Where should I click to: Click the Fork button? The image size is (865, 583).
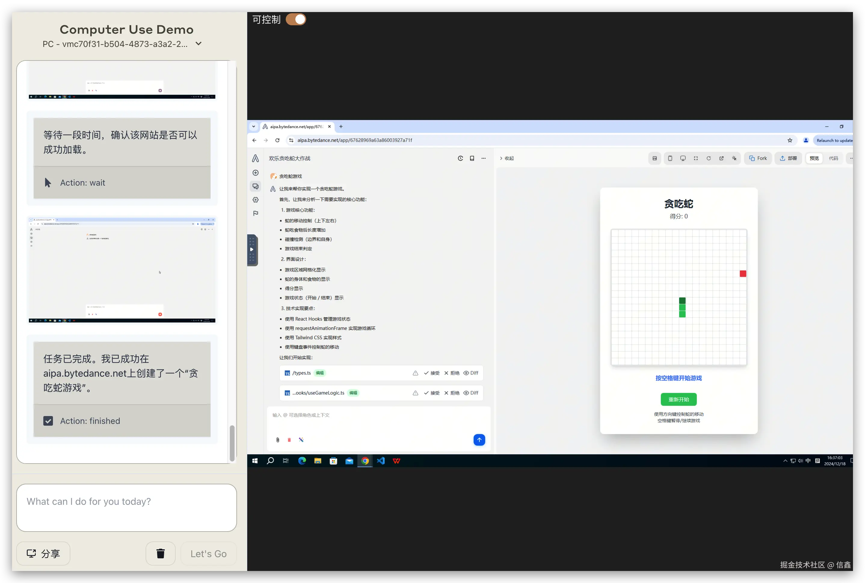point(758,159)
